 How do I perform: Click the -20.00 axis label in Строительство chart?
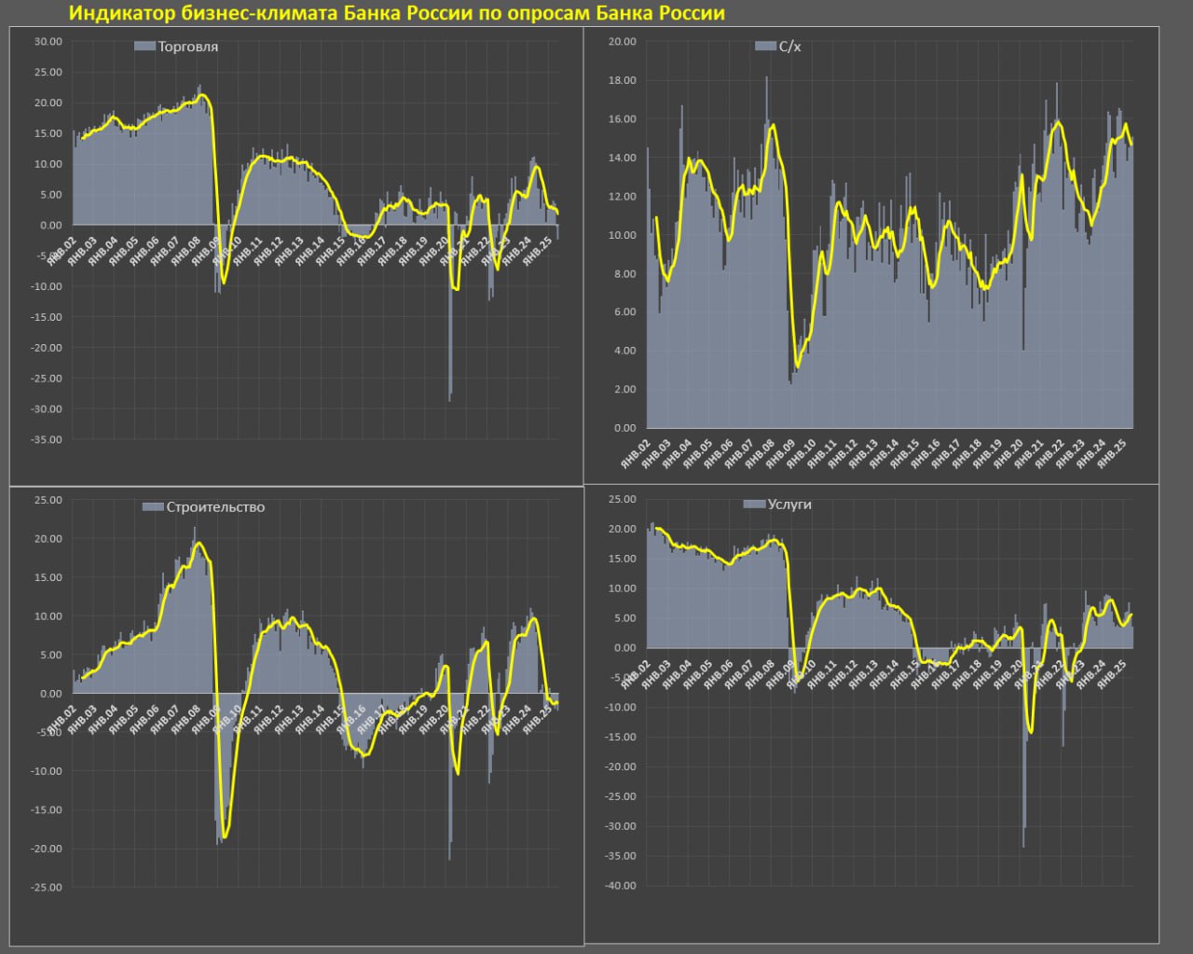point(46,849)
